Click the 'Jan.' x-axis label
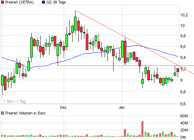194x140 pixels. [122, 107]
